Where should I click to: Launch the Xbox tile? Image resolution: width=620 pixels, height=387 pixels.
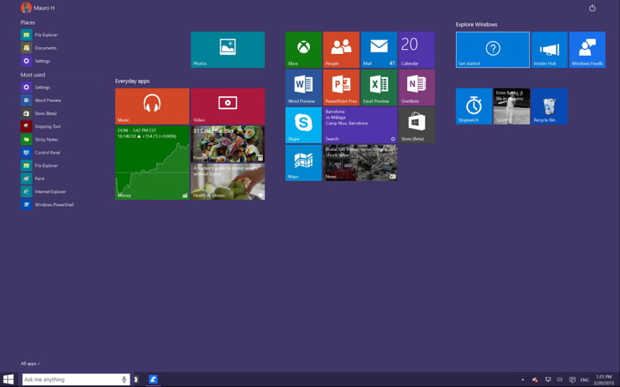point(304,50)
